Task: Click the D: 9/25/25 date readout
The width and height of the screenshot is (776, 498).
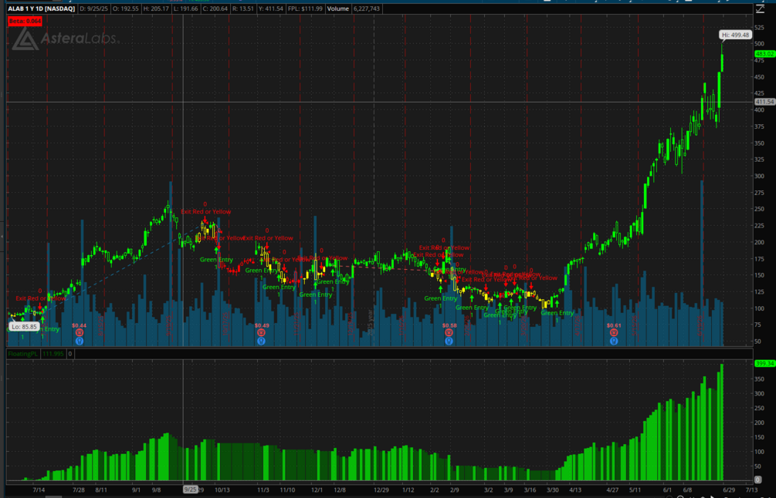Action: [94, 9]
